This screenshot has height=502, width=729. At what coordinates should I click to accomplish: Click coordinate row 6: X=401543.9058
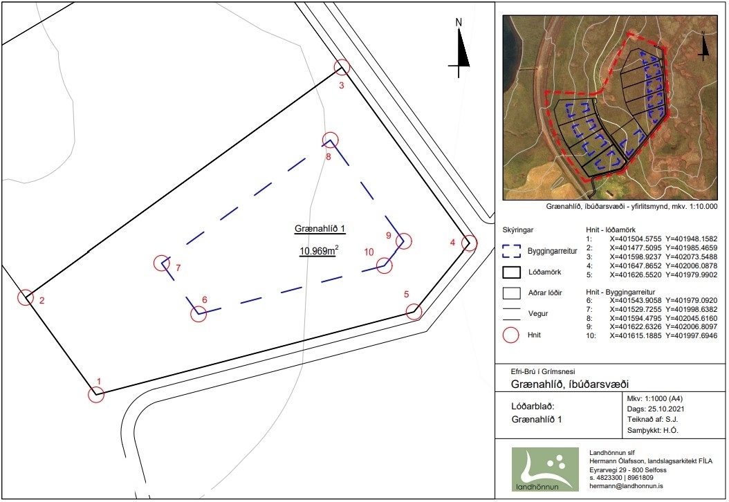(x=652, y=301)
